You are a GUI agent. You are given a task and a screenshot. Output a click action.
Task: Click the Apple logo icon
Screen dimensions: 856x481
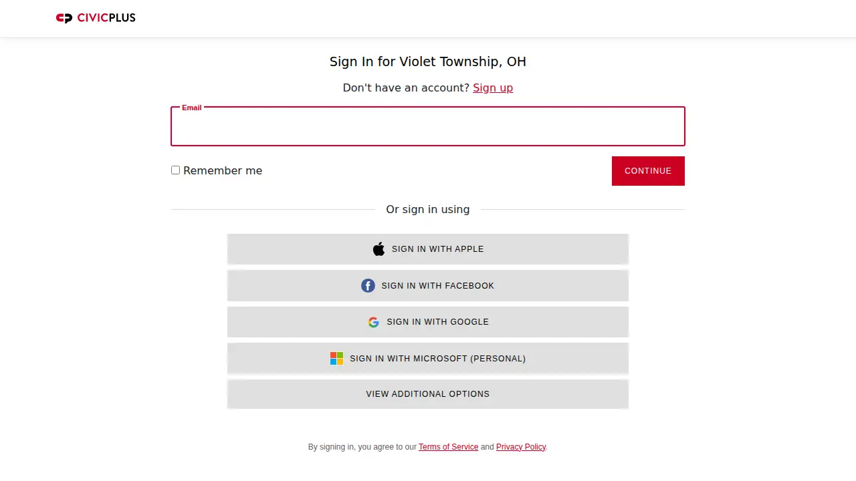379,249
